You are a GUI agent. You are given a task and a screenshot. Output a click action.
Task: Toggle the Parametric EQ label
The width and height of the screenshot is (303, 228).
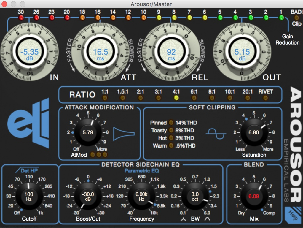pos(142,171)
